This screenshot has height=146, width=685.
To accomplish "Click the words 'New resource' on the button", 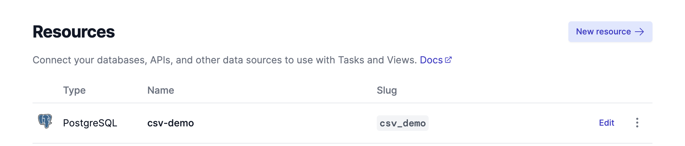I will 603,32.
